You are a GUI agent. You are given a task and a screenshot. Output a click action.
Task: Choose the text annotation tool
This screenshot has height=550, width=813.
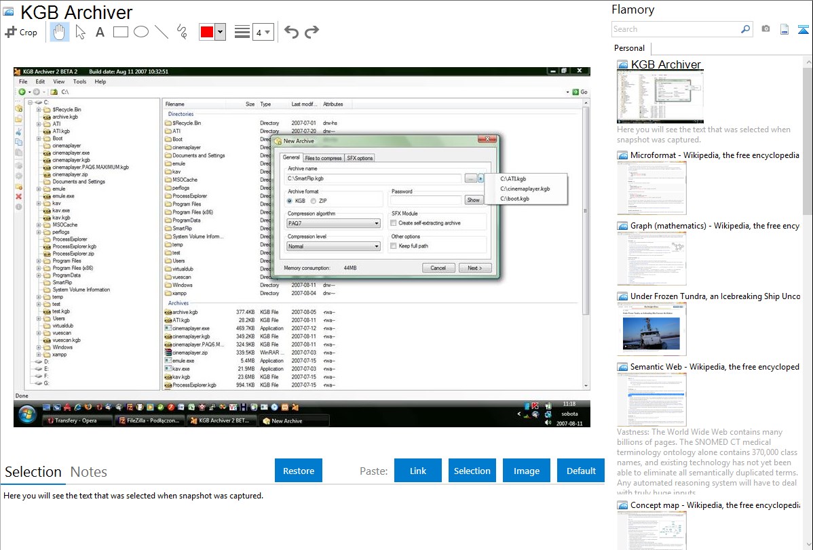tap(100, 32)
